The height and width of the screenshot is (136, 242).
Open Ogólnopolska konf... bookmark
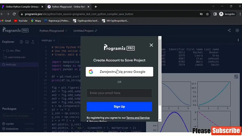tap(86, 21)
